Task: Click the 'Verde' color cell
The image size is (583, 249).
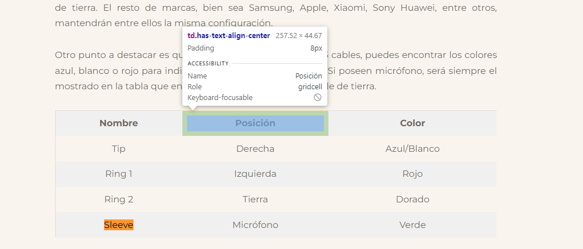Action: click(413, 225)
